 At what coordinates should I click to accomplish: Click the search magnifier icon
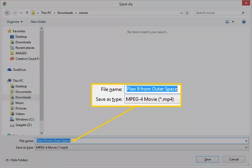pos(243,13)
